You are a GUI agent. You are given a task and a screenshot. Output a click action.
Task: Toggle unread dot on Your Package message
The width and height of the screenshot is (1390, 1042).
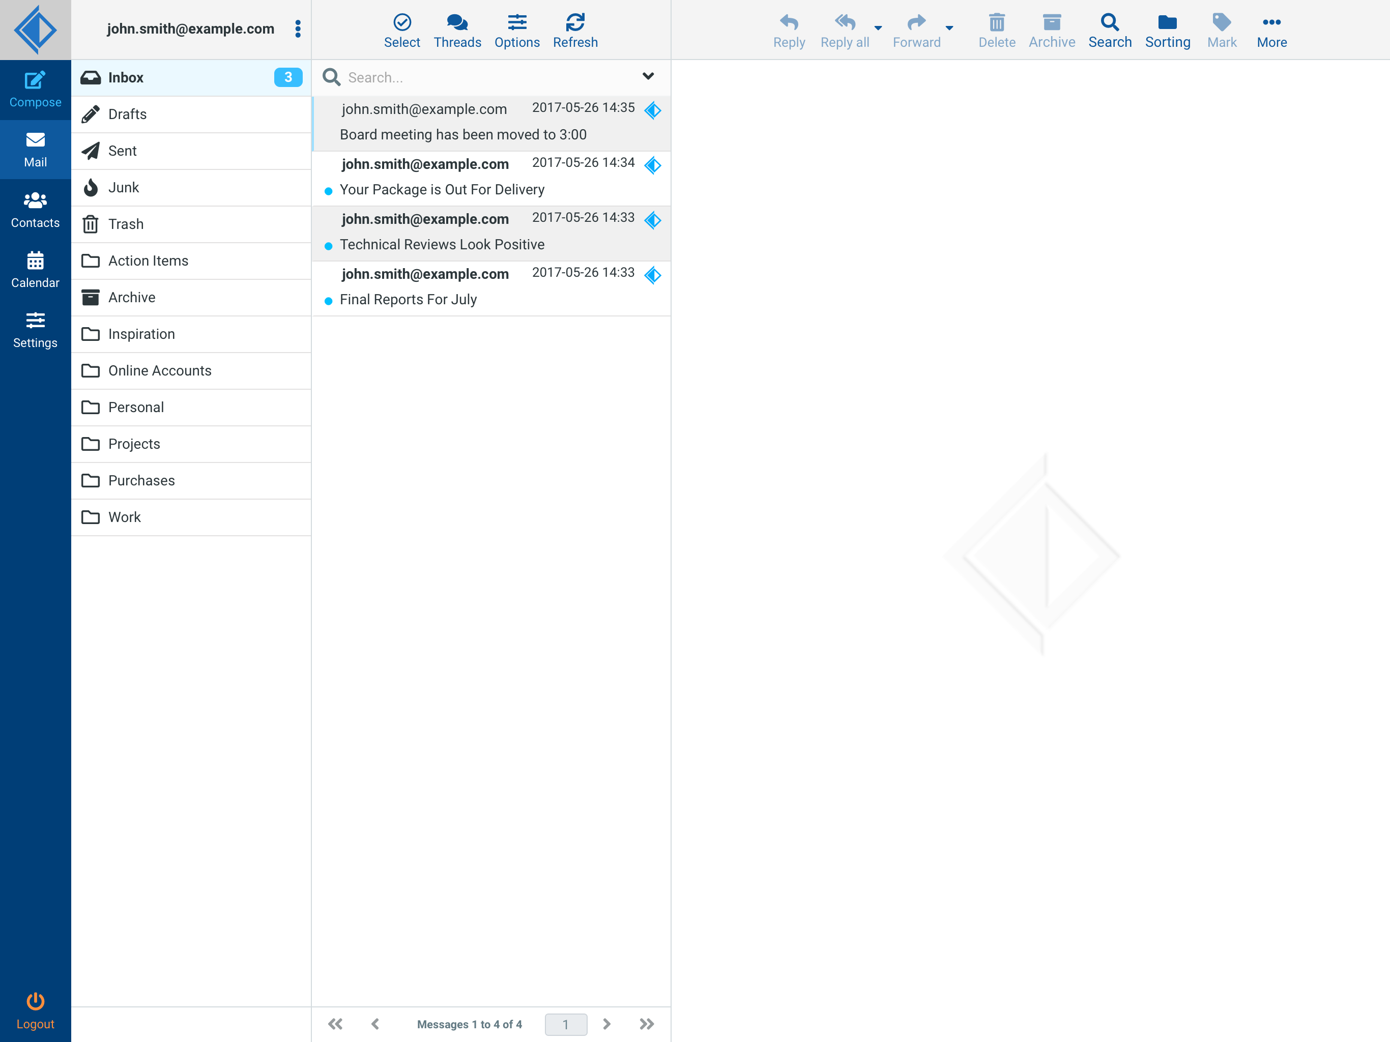328,191
